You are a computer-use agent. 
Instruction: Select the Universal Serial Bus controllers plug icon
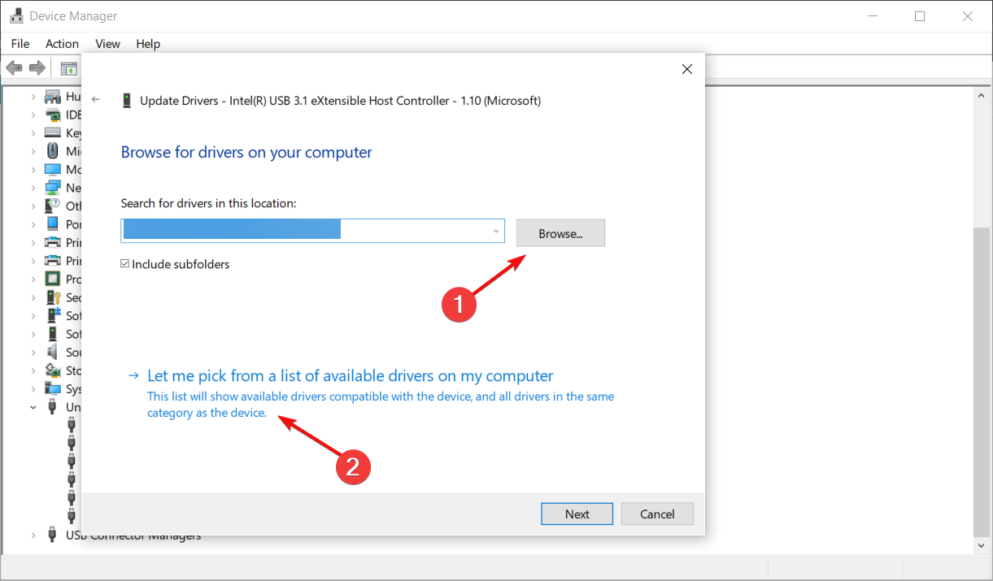pyautogui.click(x=53, y=407)
